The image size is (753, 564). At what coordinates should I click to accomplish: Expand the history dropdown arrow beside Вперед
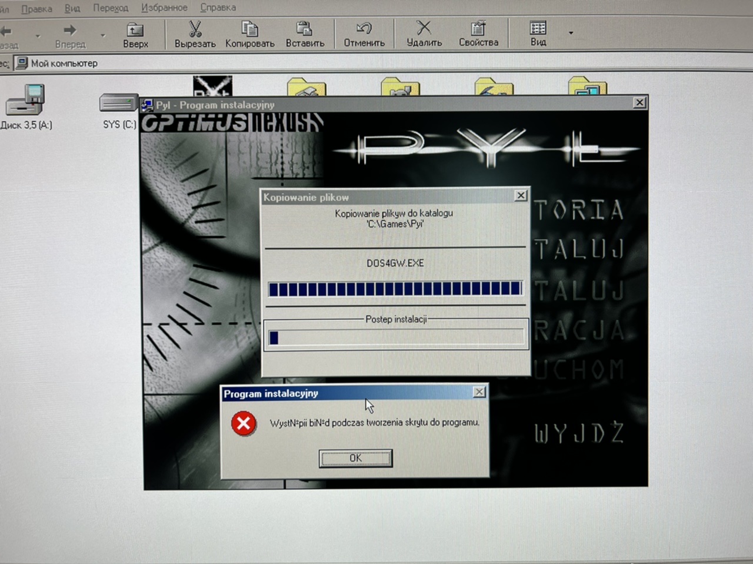102,35
